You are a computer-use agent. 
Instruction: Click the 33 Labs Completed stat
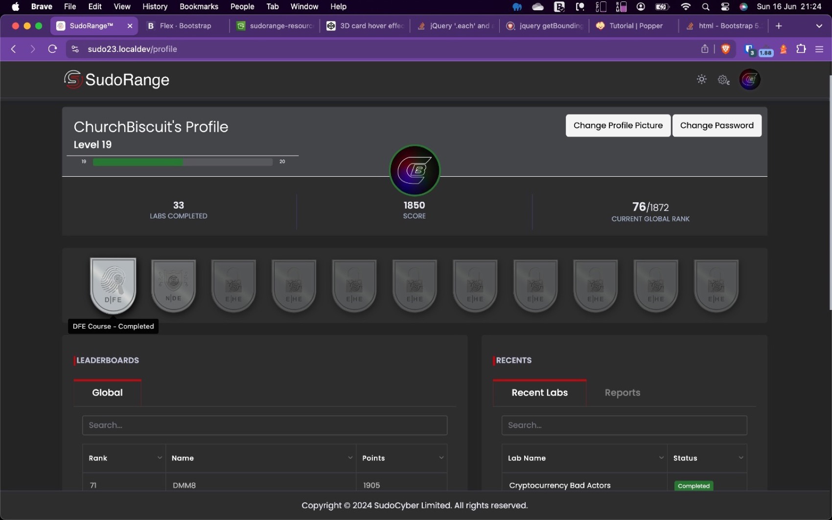point(178,210)
